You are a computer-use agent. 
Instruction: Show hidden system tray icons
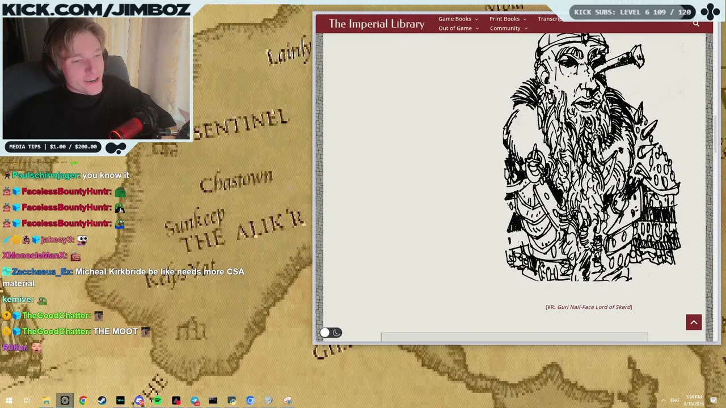pos(663,401)
